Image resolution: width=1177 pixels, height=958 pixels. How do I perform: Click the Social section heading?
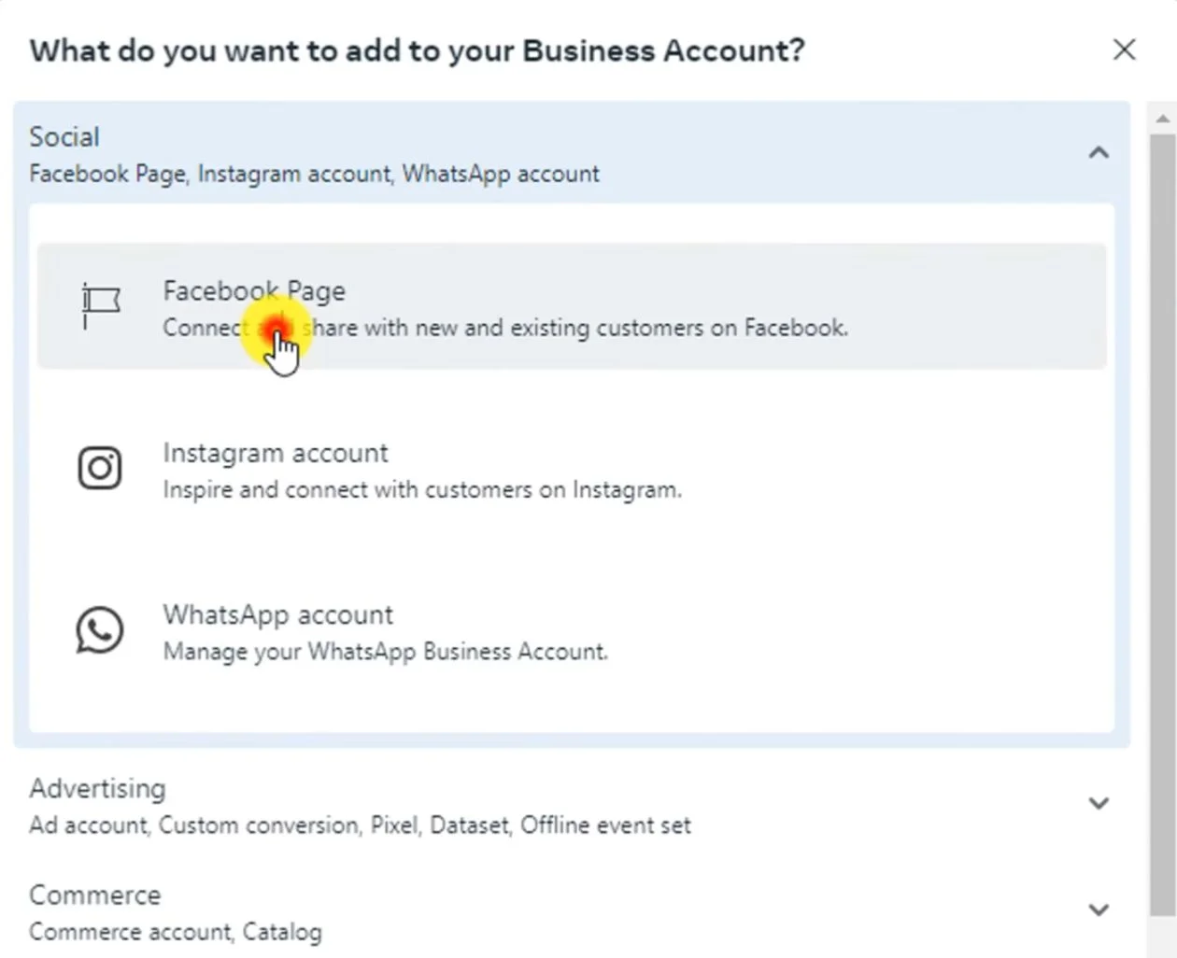(64, 137)
